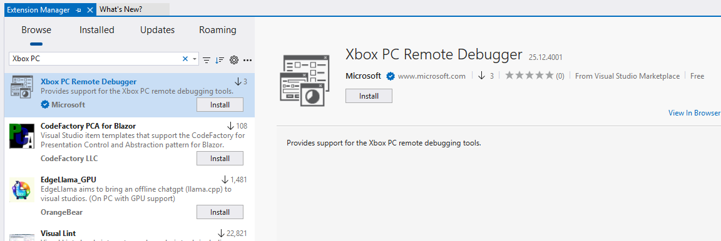Install CodeFactory PCA for Blazor
Viewport: 721px width, 241px height.
point(220,159)
